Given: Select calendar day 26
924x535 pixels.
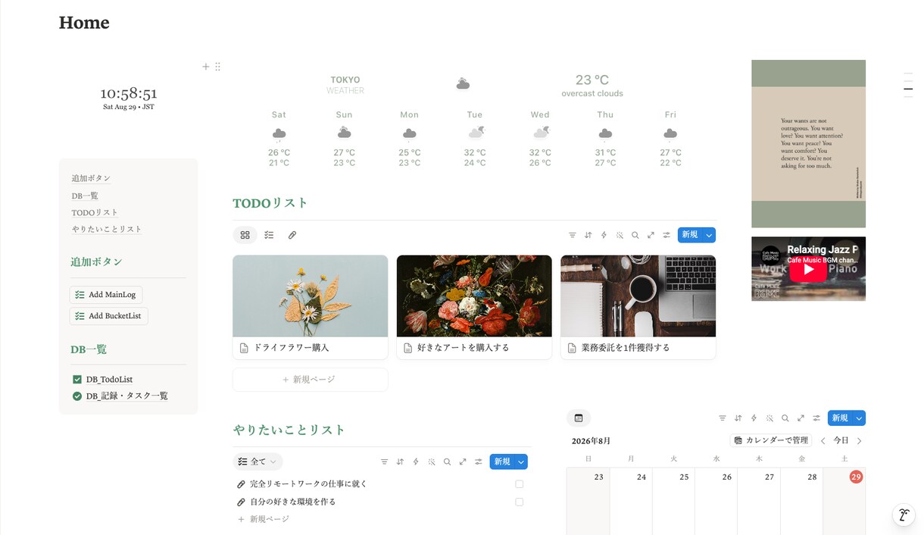Looking at the screenshot, I should pos(727,477).
